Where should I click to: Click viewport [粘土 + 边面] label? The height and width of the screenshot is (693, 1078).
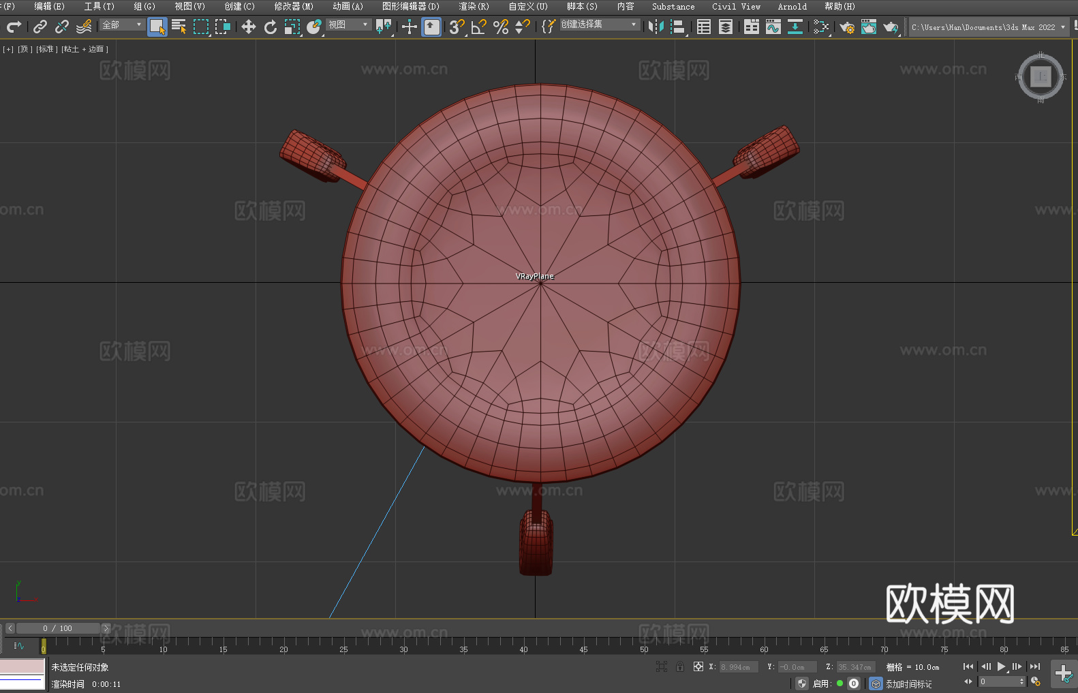[85, 49]
